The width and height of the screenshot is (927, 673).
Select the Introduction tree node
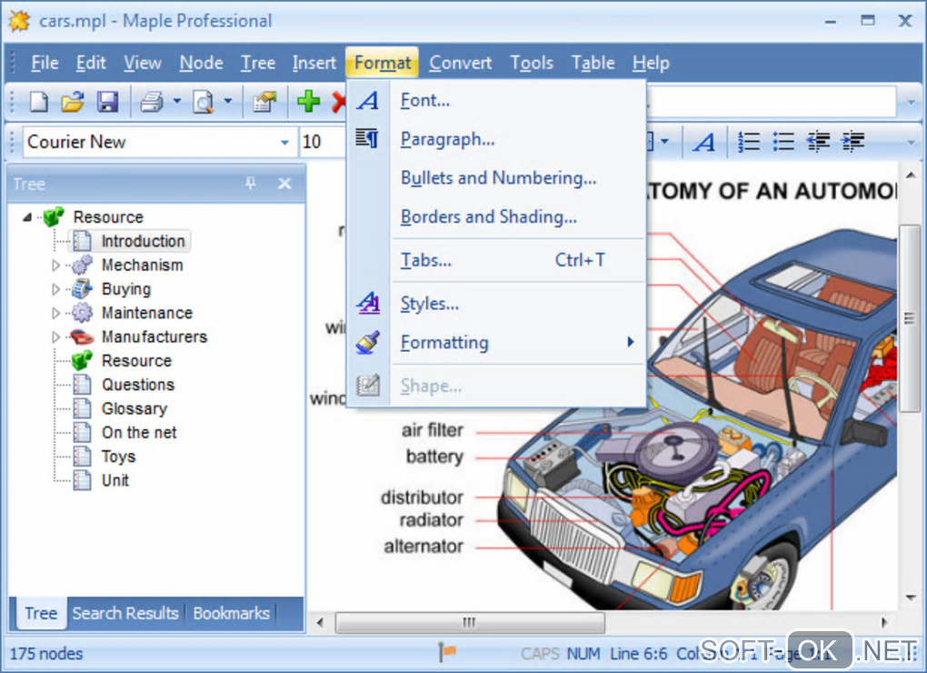(143, 241)
